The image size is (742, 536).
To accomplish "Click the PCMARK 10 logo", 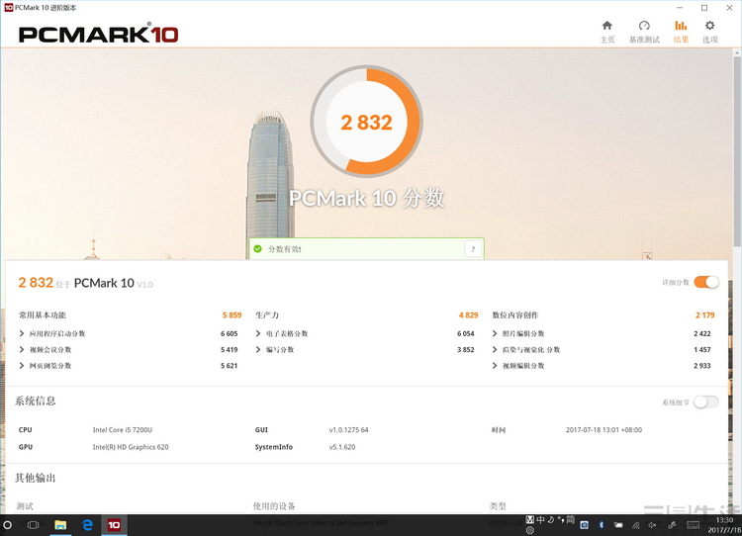I will coord(98,34).
